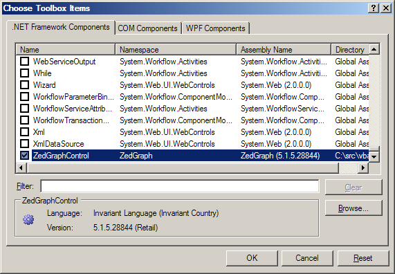Click Browse... to locate an assembly
Viewport: 395px width, 274px height.
353,208
